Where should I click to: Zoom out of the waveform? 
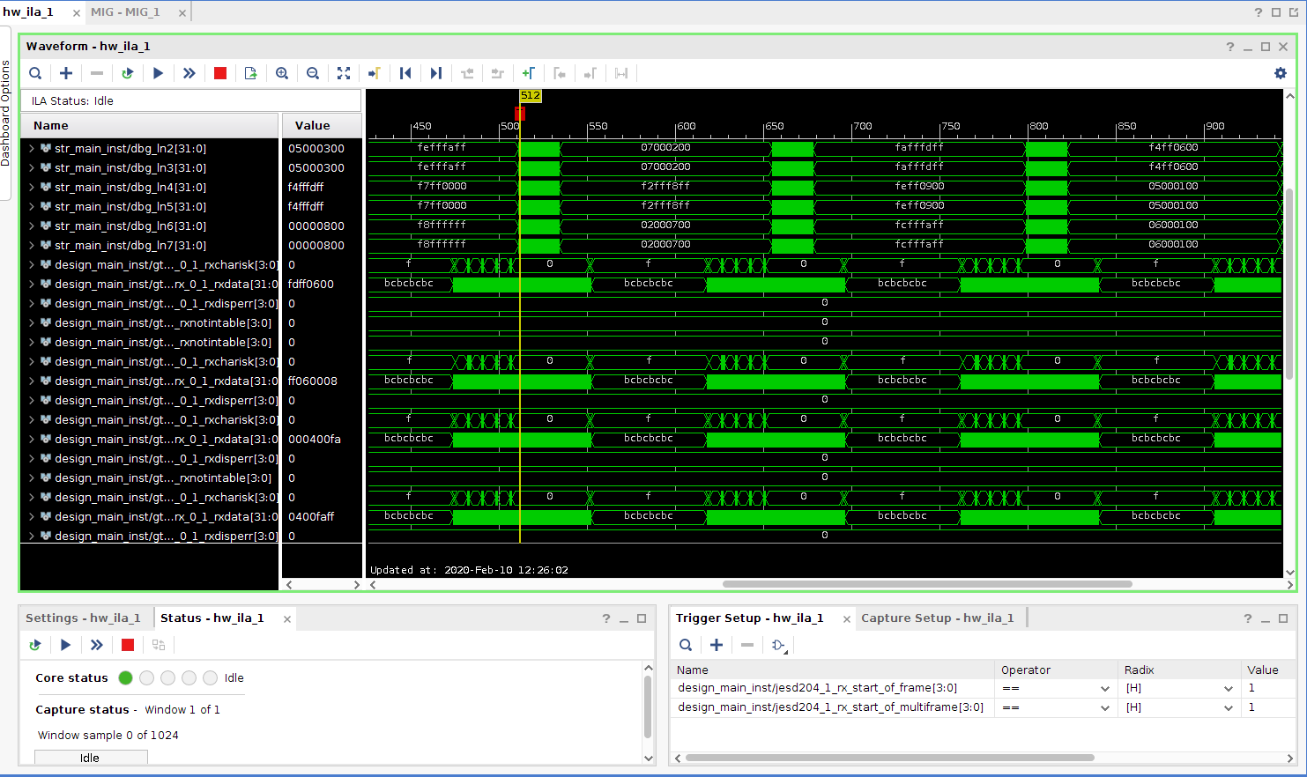[313, 73]
